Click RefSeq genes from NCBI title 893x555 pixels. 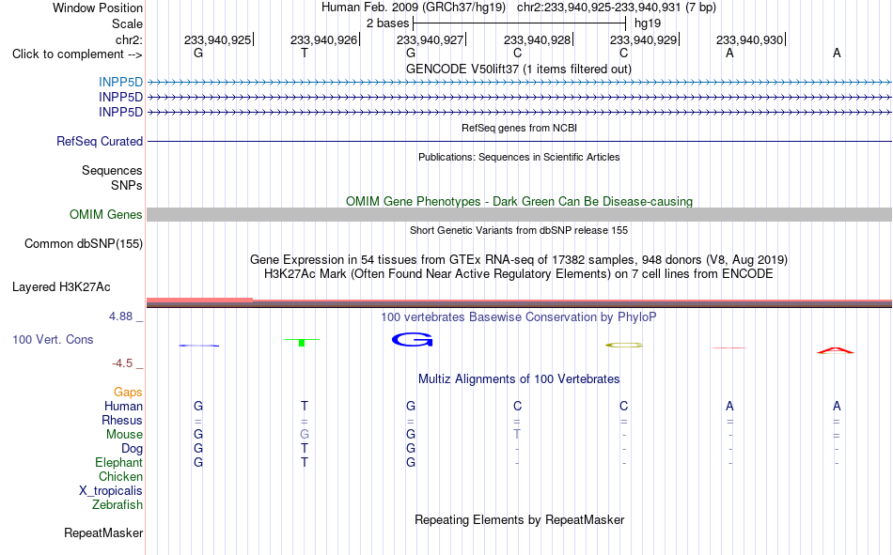tap(519, 128)
